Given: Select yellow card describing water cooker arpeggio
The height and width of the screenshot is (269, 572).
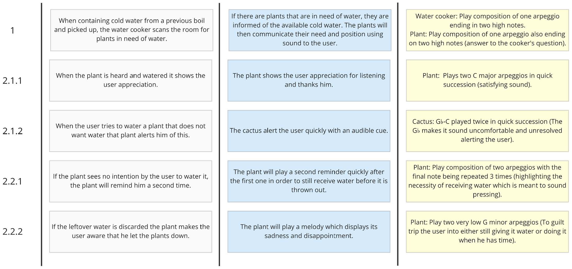Looking at the screenshot, I should click(x=487, y=30).
